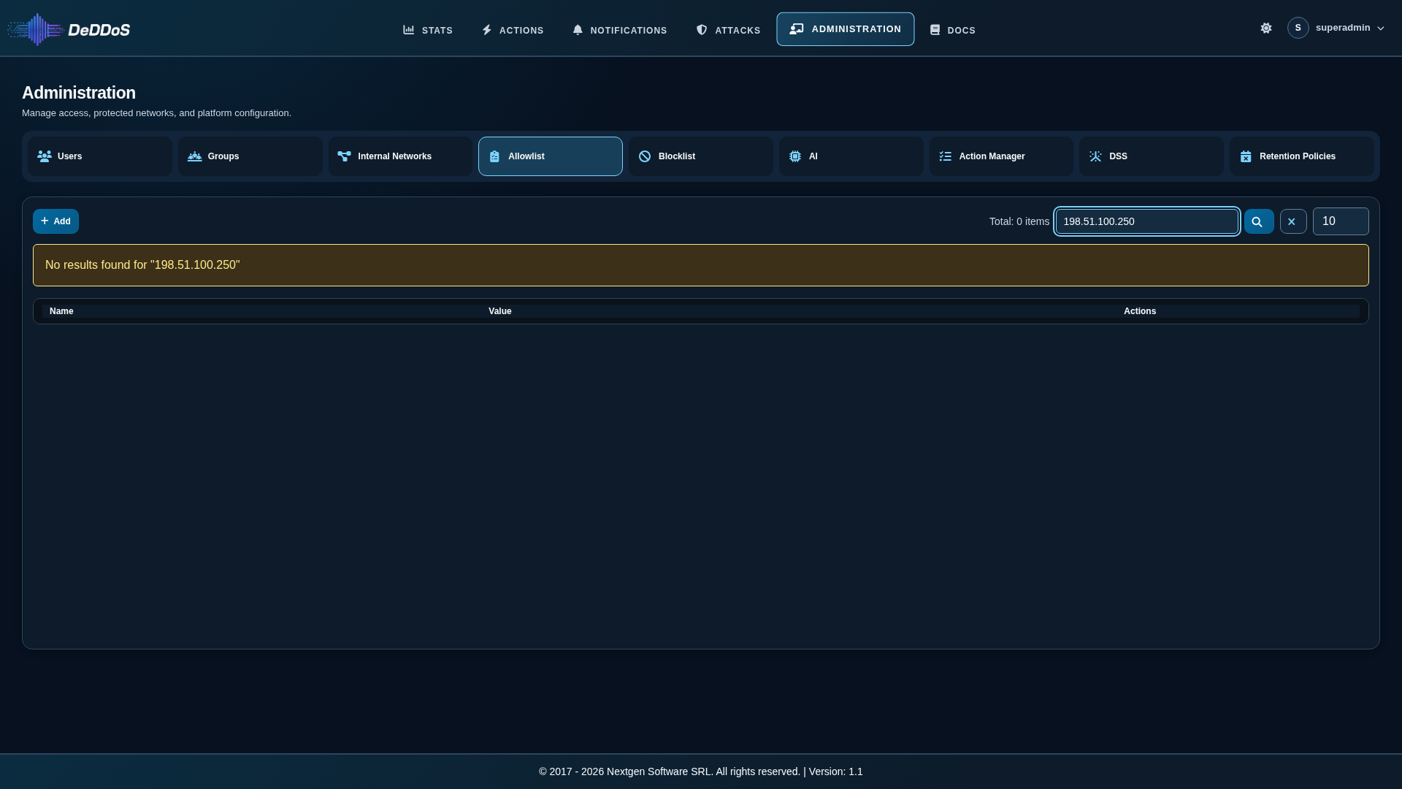This screenshot has height=789, width=1402.
Task: Open the DSS tab
Action: (x=1152, y=156)
